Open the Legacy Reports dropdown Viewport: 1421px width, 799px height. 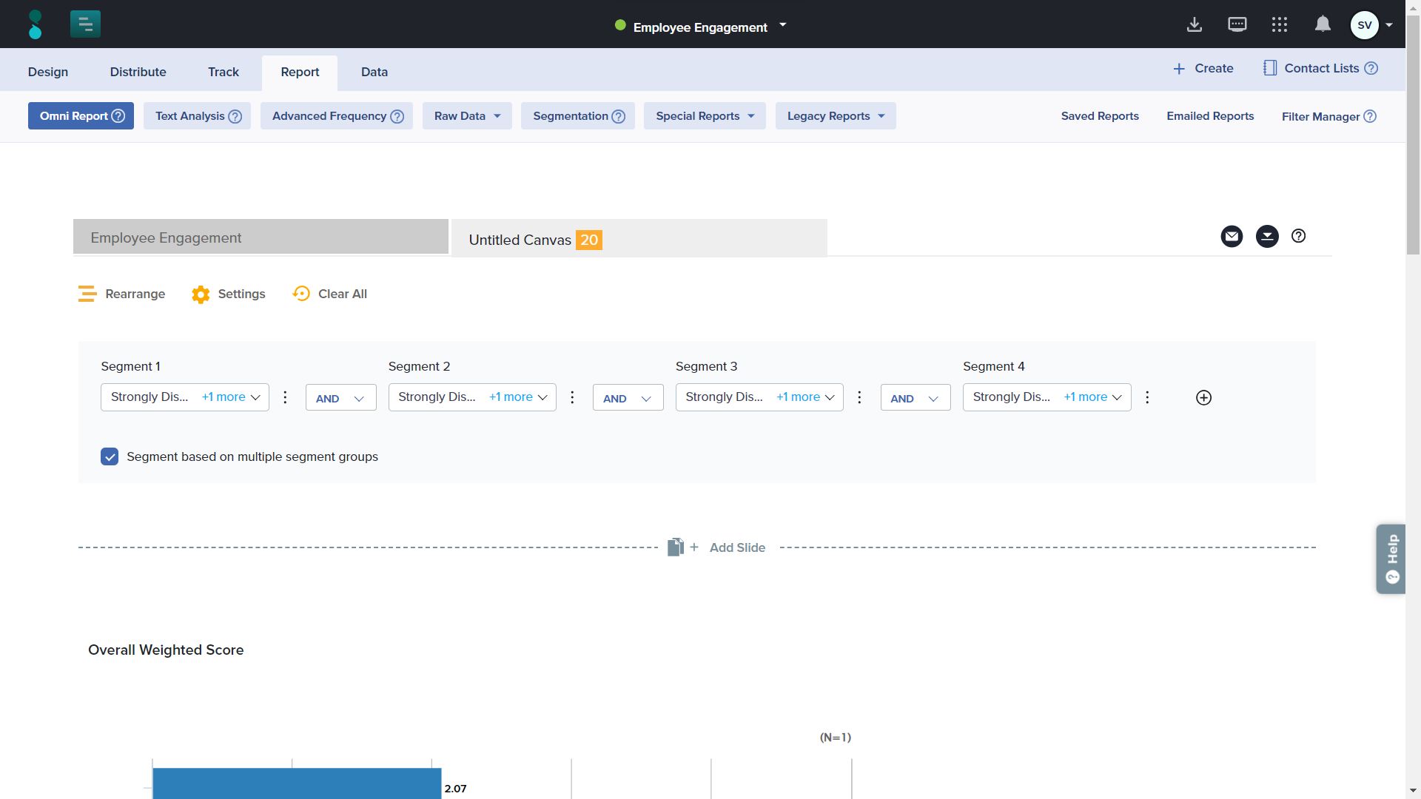tap(836, 116)
